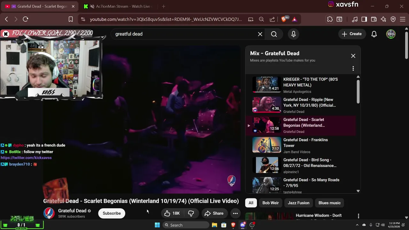
Task: Open the extensions puzzle icon
Action: [x=330, y=19]
